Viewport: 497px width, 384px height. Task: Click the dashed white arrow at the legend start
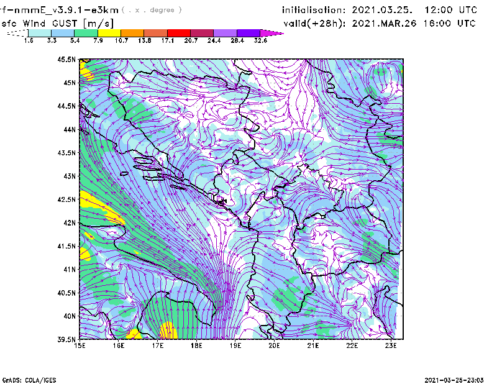(17, 33)
